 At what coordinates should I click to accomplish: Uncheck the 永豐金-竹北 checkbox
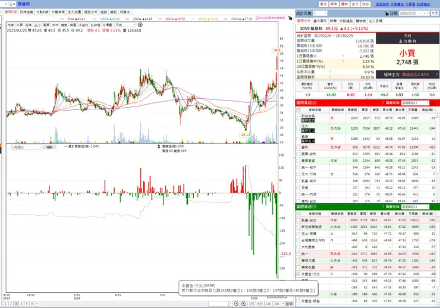[298, 274]
